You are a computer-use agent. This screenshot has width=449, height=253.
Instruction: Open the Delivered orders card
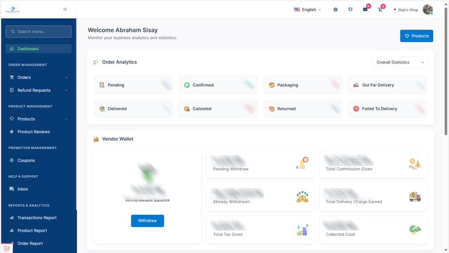(x=133, y=108)
